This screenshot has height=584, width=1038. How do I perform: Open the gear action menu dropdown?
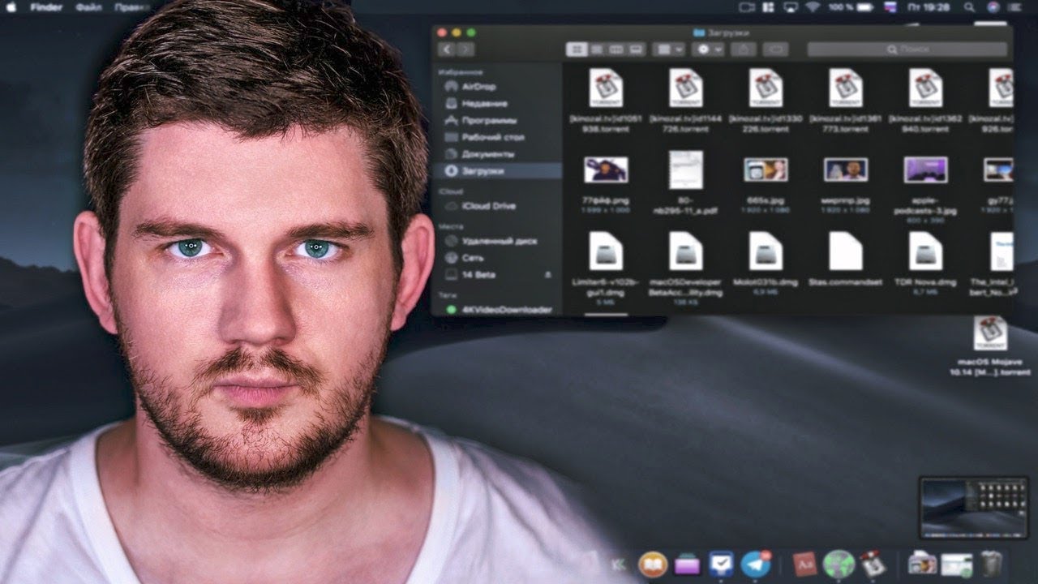click(x=710, y=49)
